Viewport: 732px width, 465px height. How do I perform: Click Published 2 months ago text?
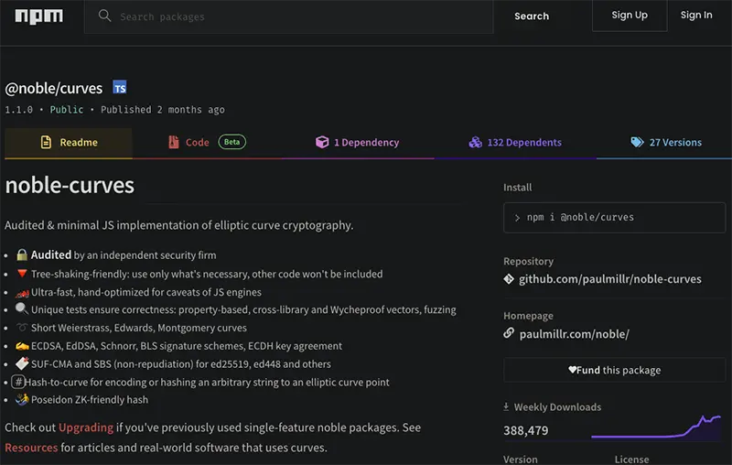(x=163, y=110)
